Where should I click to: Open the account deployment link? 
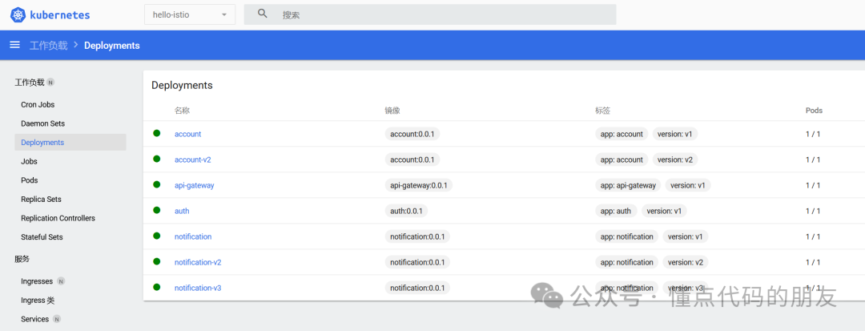pos(187,134)
